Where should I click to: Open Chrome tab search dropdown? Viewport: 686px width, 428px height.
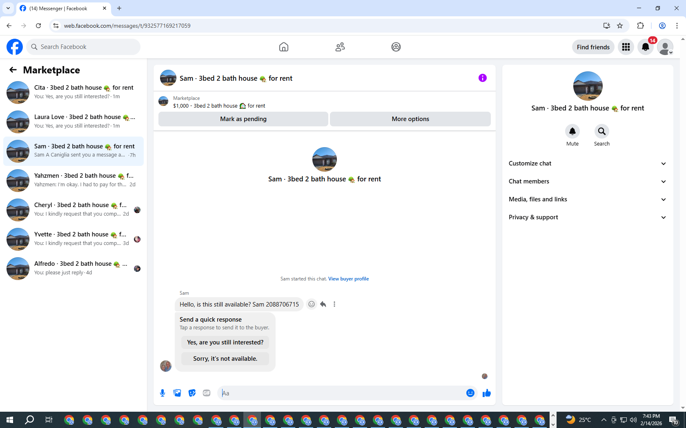(x=8, y=8)
